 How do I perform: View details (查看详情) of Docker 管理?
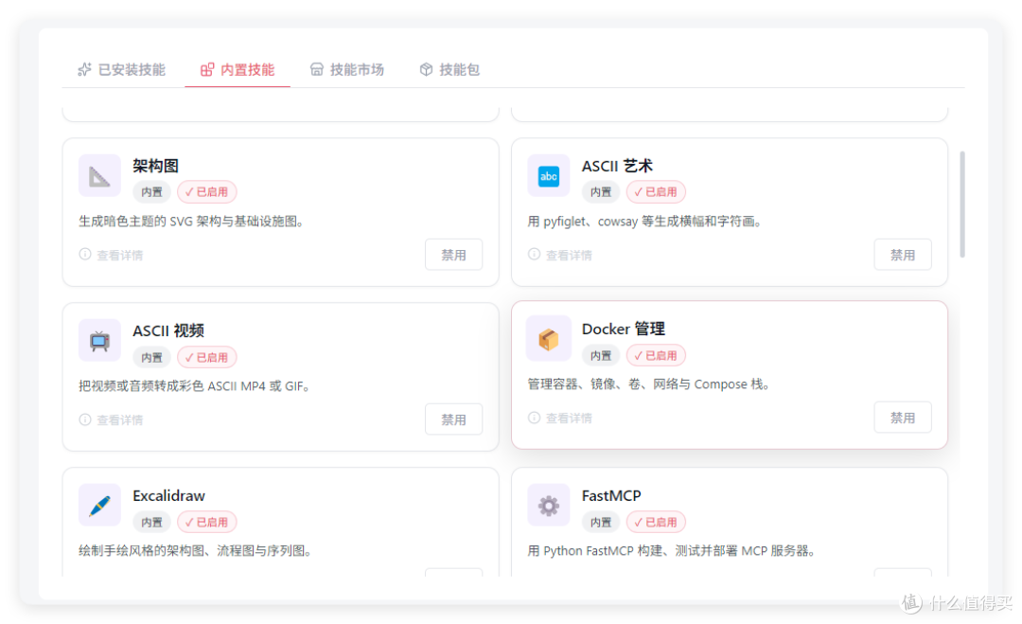click(560, 418)
